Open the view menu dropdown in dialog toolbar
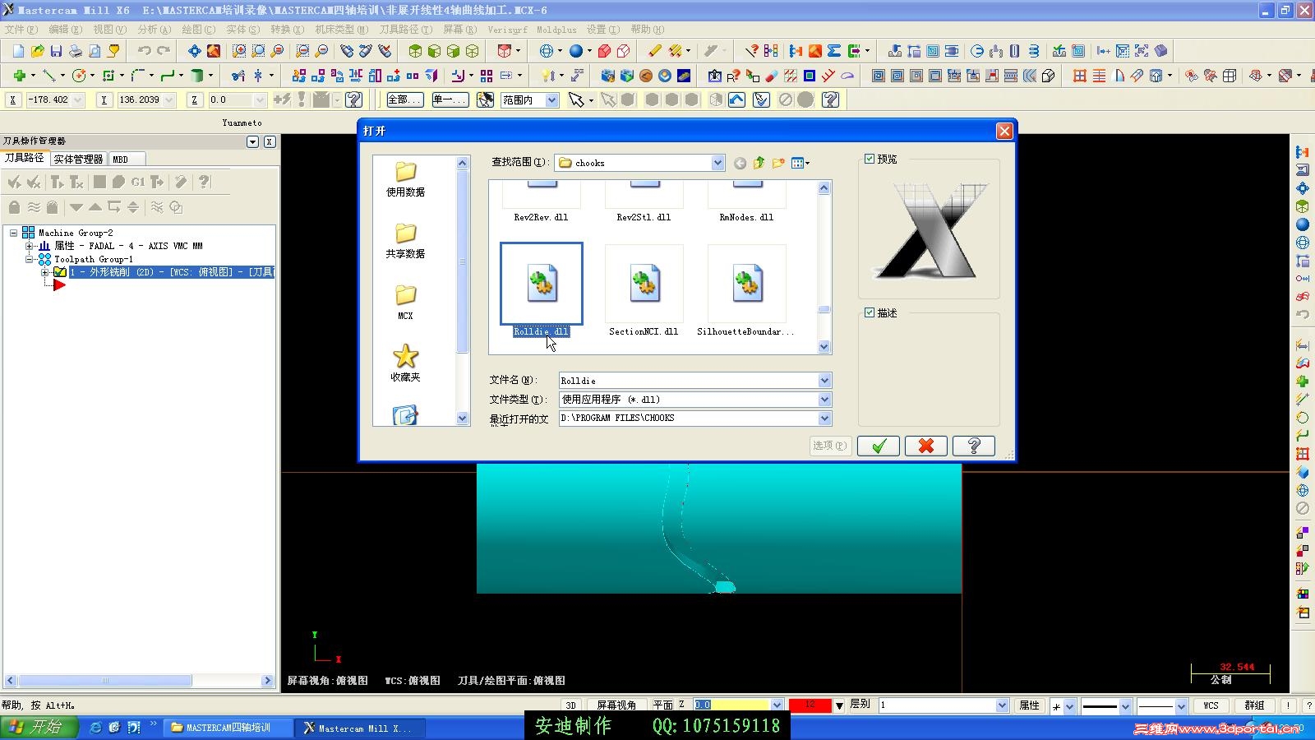This screenshot has width=1315, height=740. pyautogui.click(x=800, y=163)
